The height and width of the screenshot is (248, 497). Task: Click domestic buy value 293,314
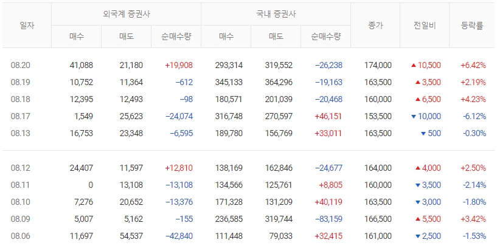coord(229,66)
